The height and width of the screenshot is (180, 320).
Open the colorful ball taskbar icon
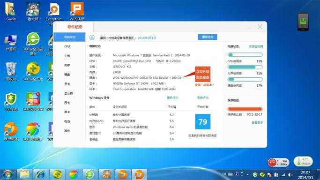(74, 175)
